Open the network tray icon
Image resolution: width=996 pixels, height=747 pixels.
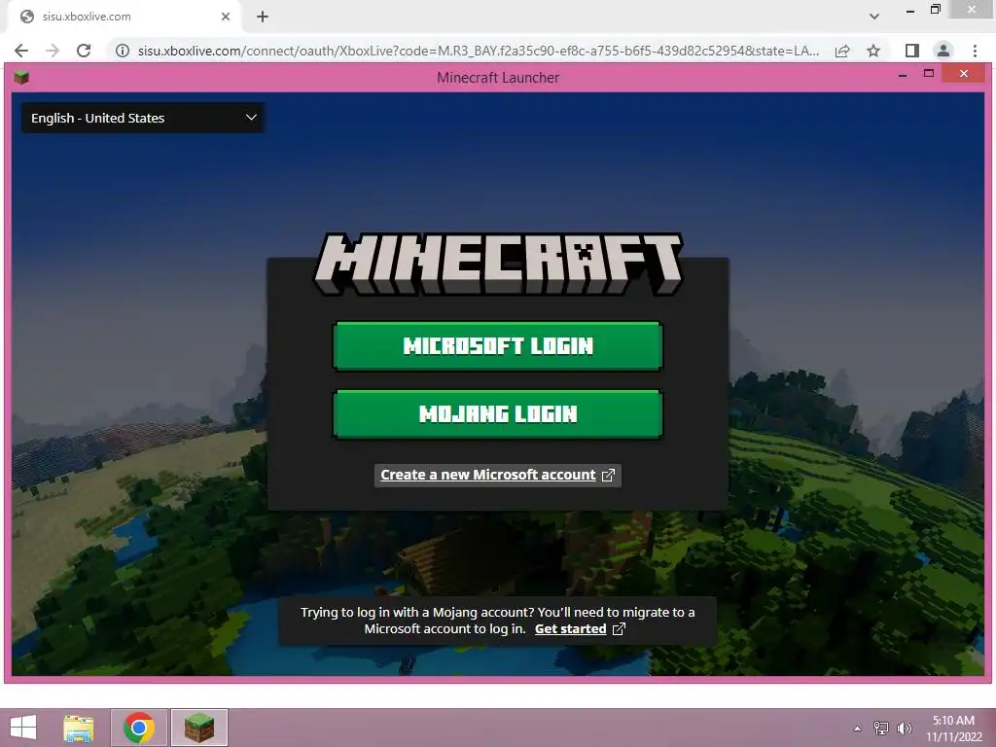tap(881, 728)
